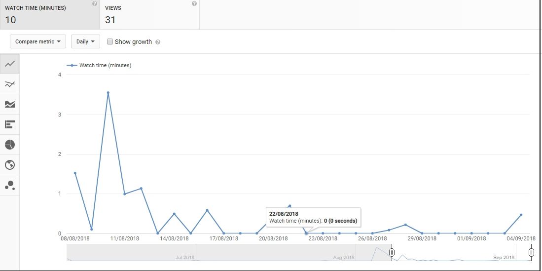
Task: Open the Daily granularity dropdown
Action: 85,41
